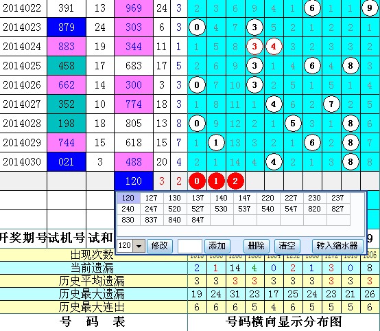
Task: Click the 删除 button
Action: (256, 246)
